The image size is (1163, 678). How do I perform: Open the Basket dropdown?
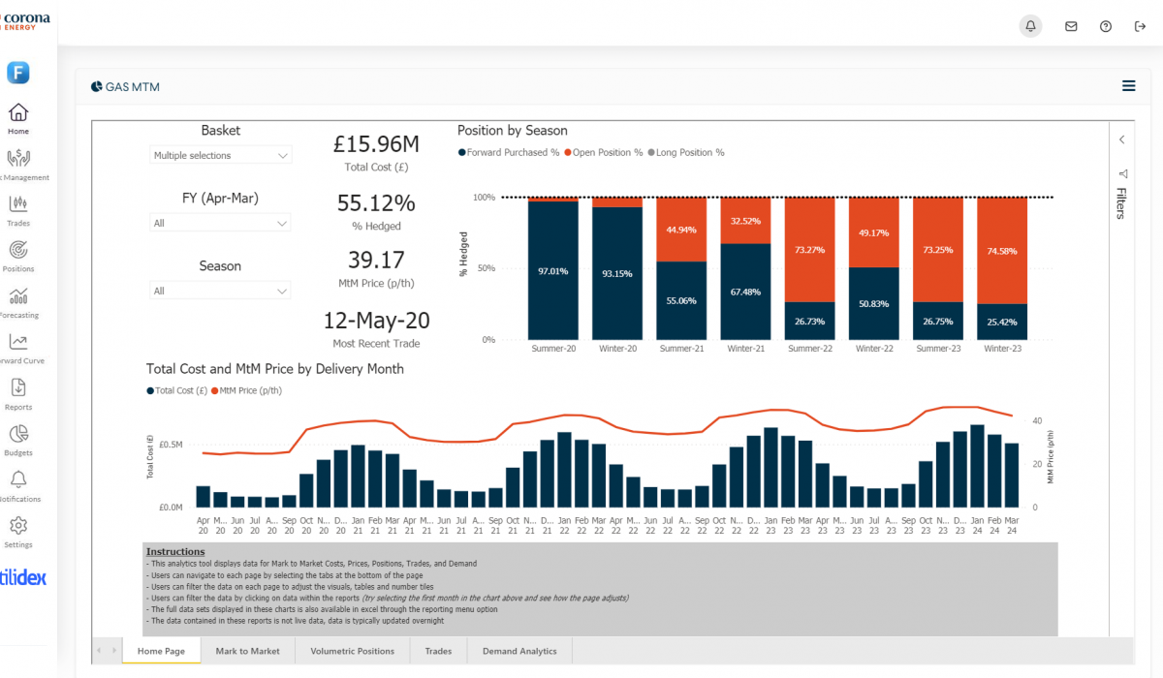point(221,155)
